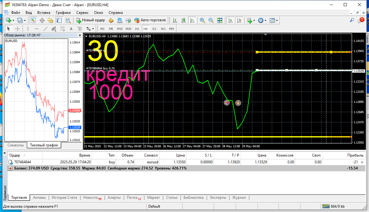
Task: Click the Indicators list icon with green plus
Action: click(250, 20)
